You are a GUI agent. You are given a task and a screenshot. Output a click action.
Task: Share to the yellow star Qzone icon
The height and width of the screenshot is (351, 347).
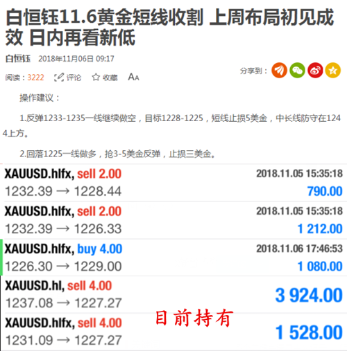[333, 71]
